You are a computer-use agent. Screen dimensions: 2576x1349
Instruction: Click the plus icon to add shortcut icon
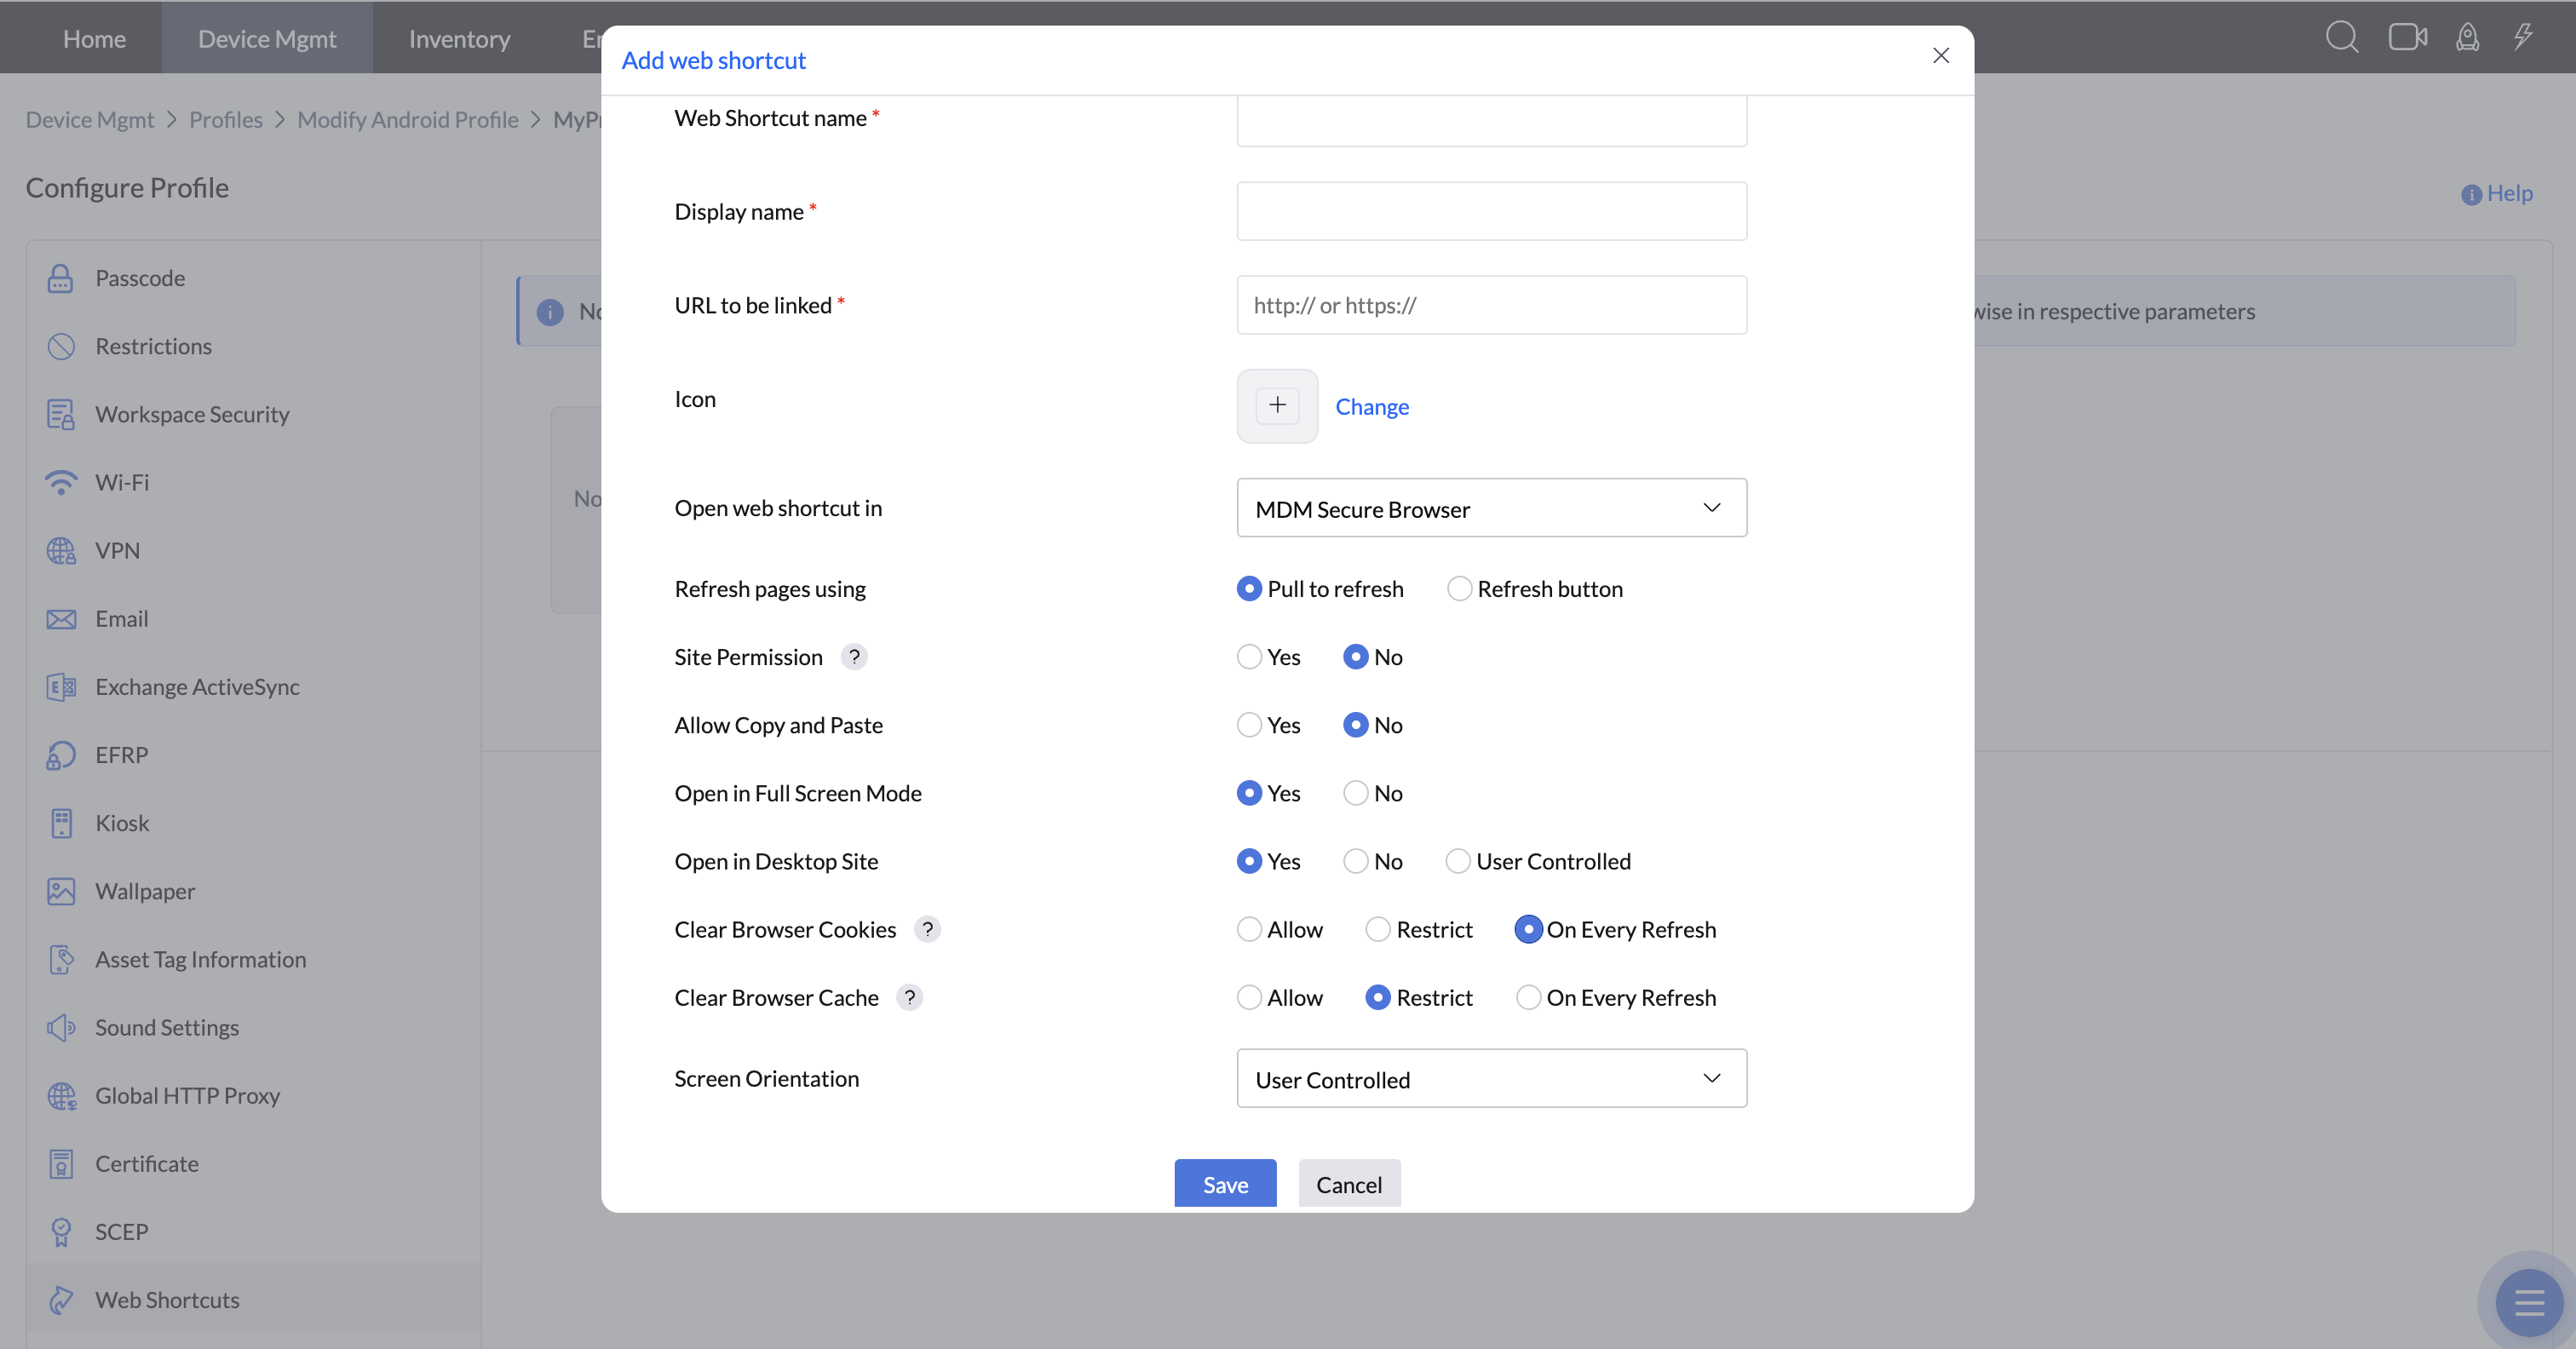coord(1277,405)
